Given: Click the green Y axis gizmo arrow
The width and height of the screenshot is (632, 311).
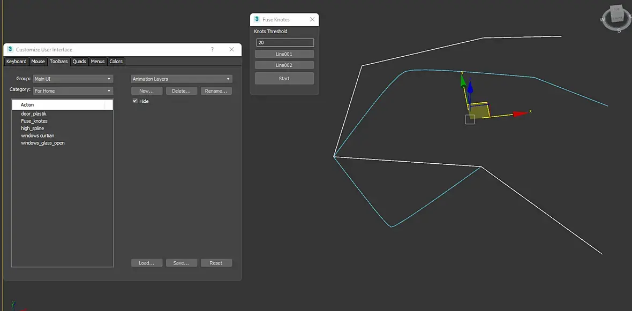Looking at the screenshot, I should pyautogui.click(x=463, y=81).
